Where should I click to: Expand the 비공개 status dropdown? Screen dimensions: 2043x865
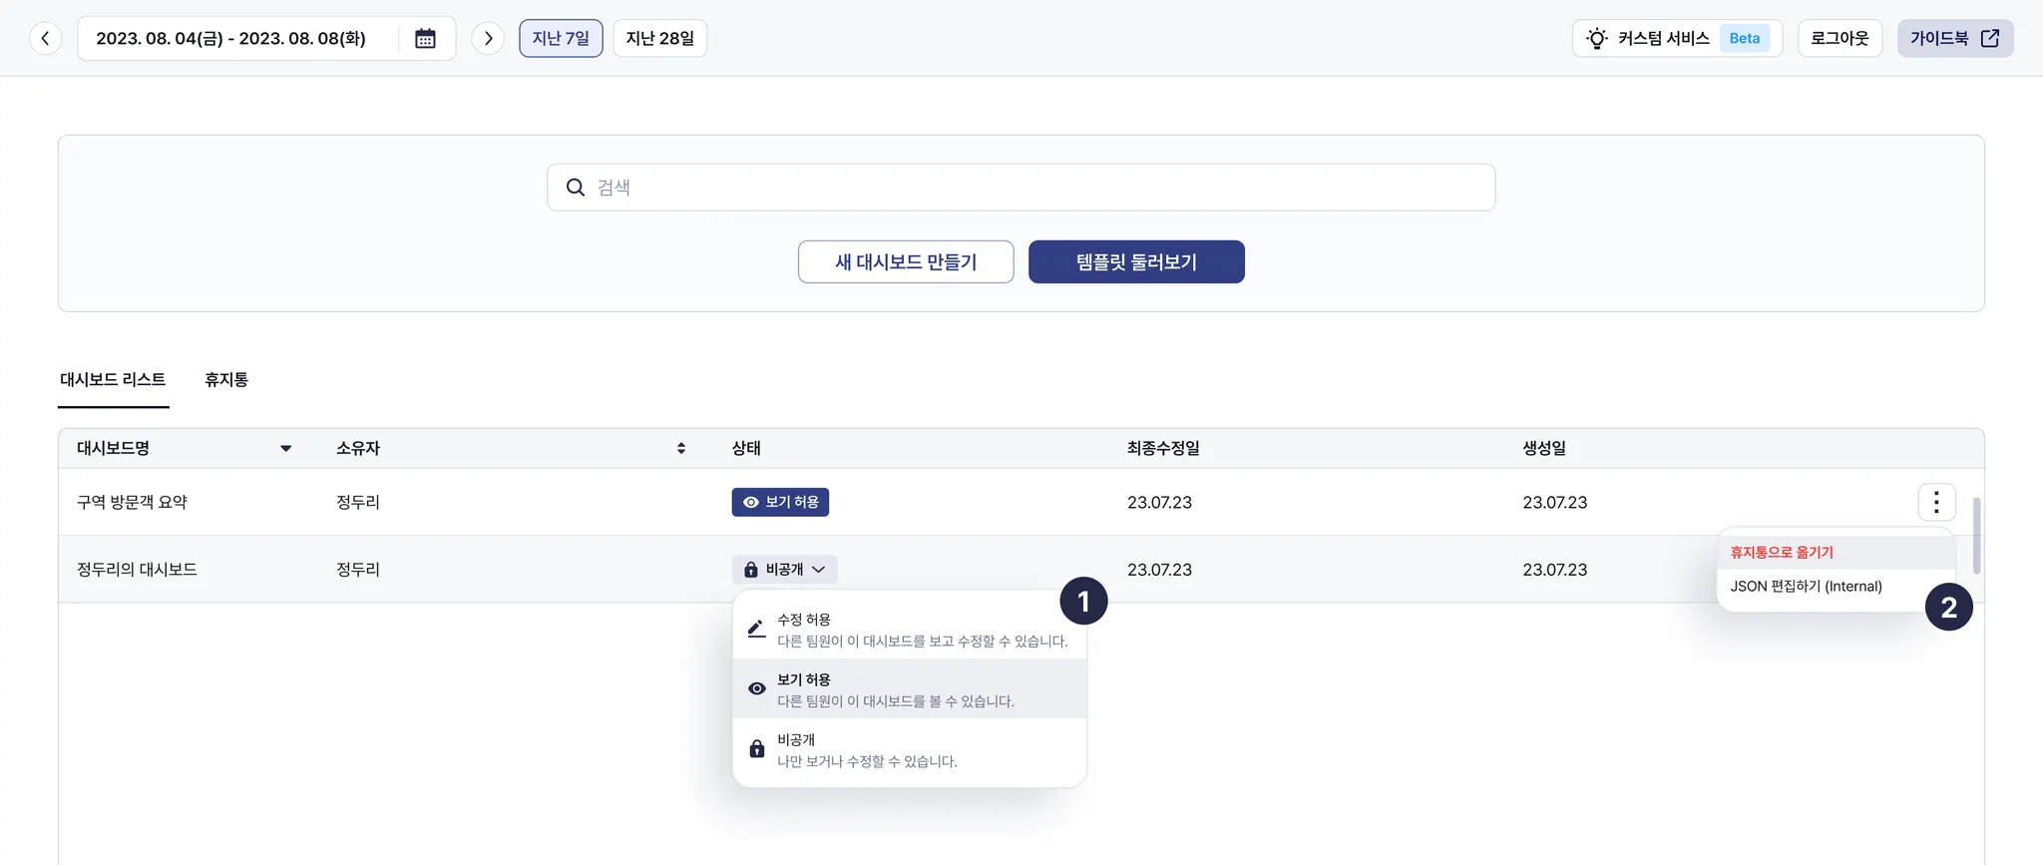(784, 570)
